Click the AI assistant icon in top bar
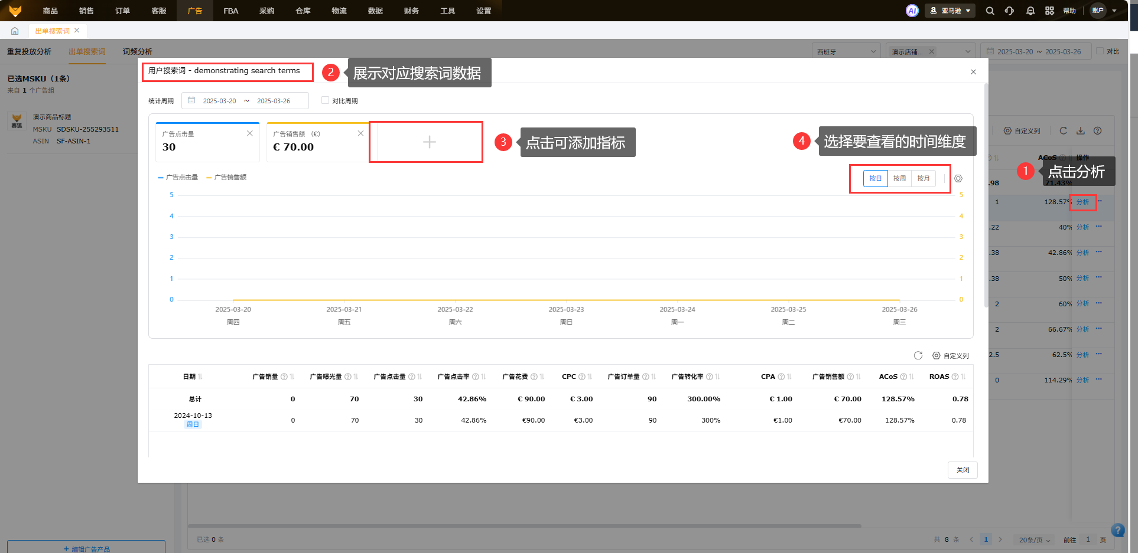 [912, 11]
